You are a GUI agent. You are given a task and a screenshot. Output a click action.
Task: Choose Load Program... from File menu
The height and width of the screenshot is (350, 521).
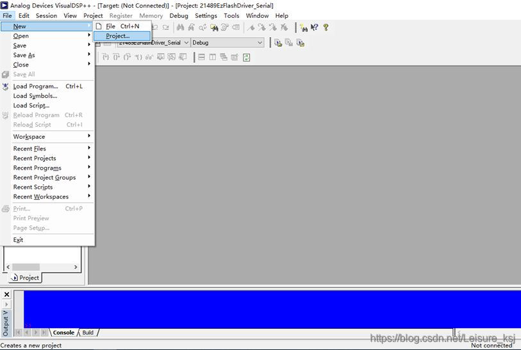[47, 86]
